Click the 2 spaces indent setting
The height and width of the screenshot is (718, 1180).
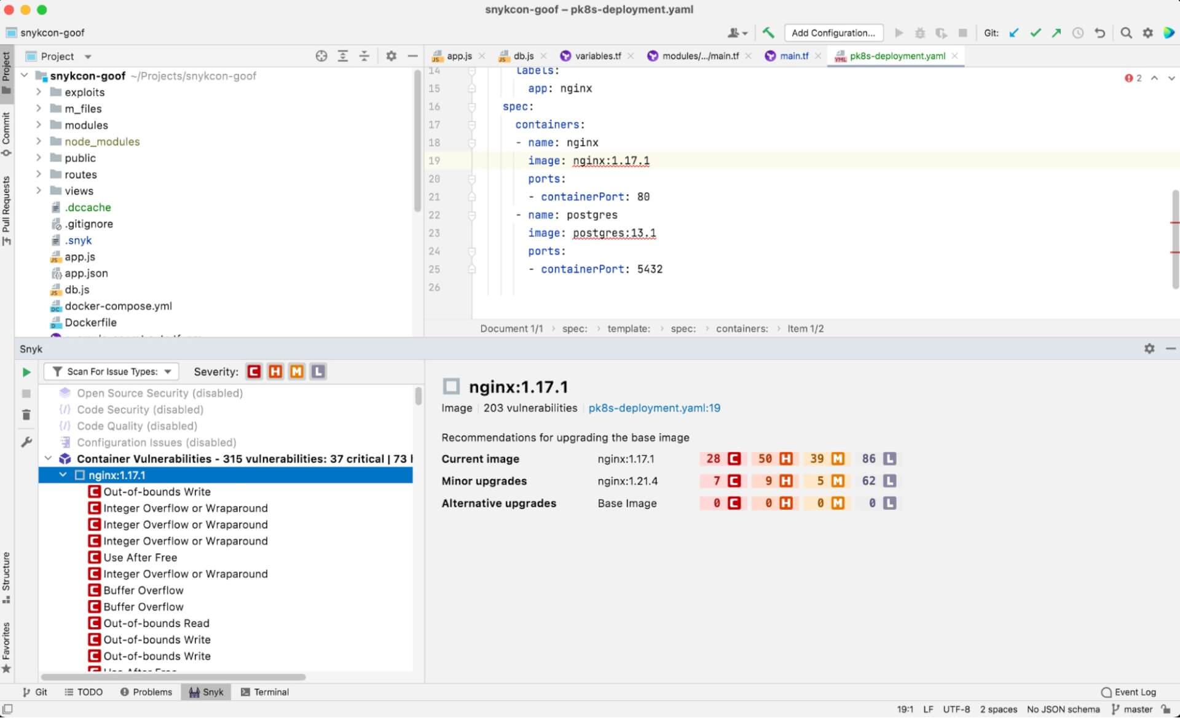pos(999,710)
